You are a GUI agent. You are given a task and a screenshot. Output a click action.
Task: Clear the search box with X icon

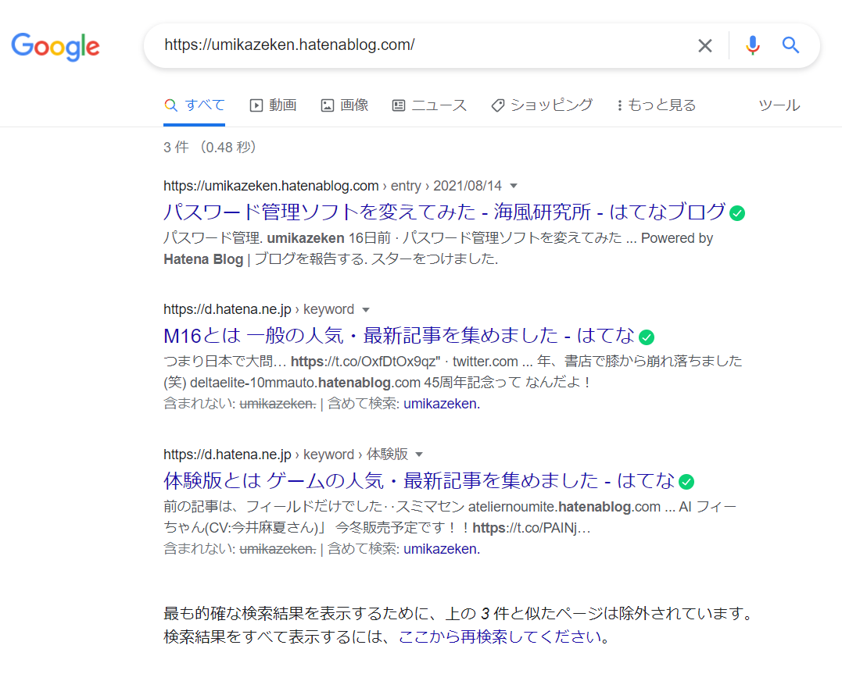(x=704, y=45)
